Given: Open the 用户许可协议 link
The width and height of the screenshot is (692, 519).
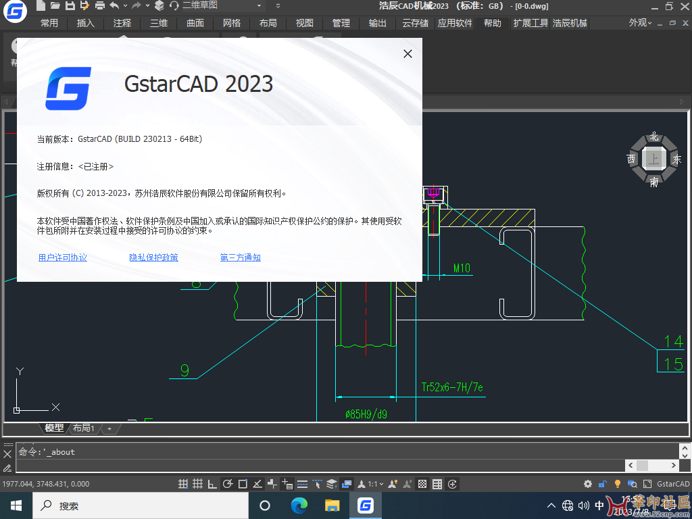Looking at the screenshot, I should [63, 257].
